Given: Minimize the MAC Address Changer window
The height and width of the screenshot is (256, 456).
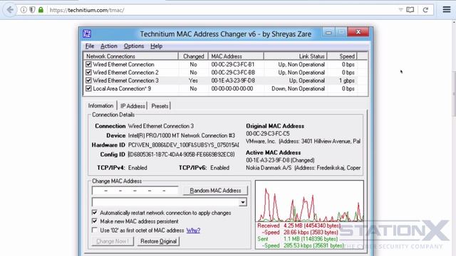Looking at the screenshot, I should 328,32.
